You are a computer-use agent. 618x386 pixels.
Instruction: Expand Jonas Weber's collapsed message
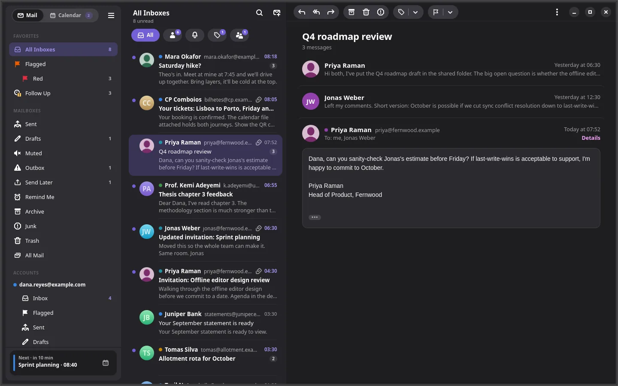coord(451,102)
